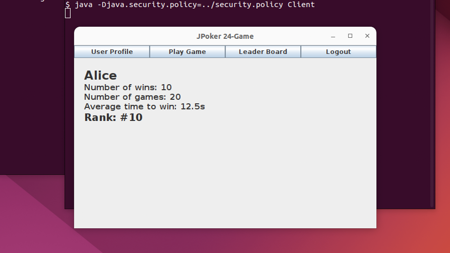Select the terminal window's vertical scrollbar
Screen dimensions: 450x253
click(x=432, y=103)
